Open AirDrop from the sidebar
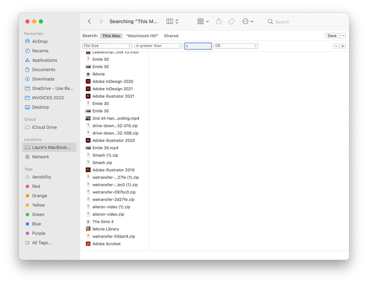 click(x=40, y=41)
